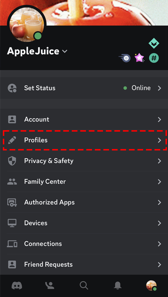The image size is (168, 297).
Task: Open the Devices settings row
Action: point(84,223)
